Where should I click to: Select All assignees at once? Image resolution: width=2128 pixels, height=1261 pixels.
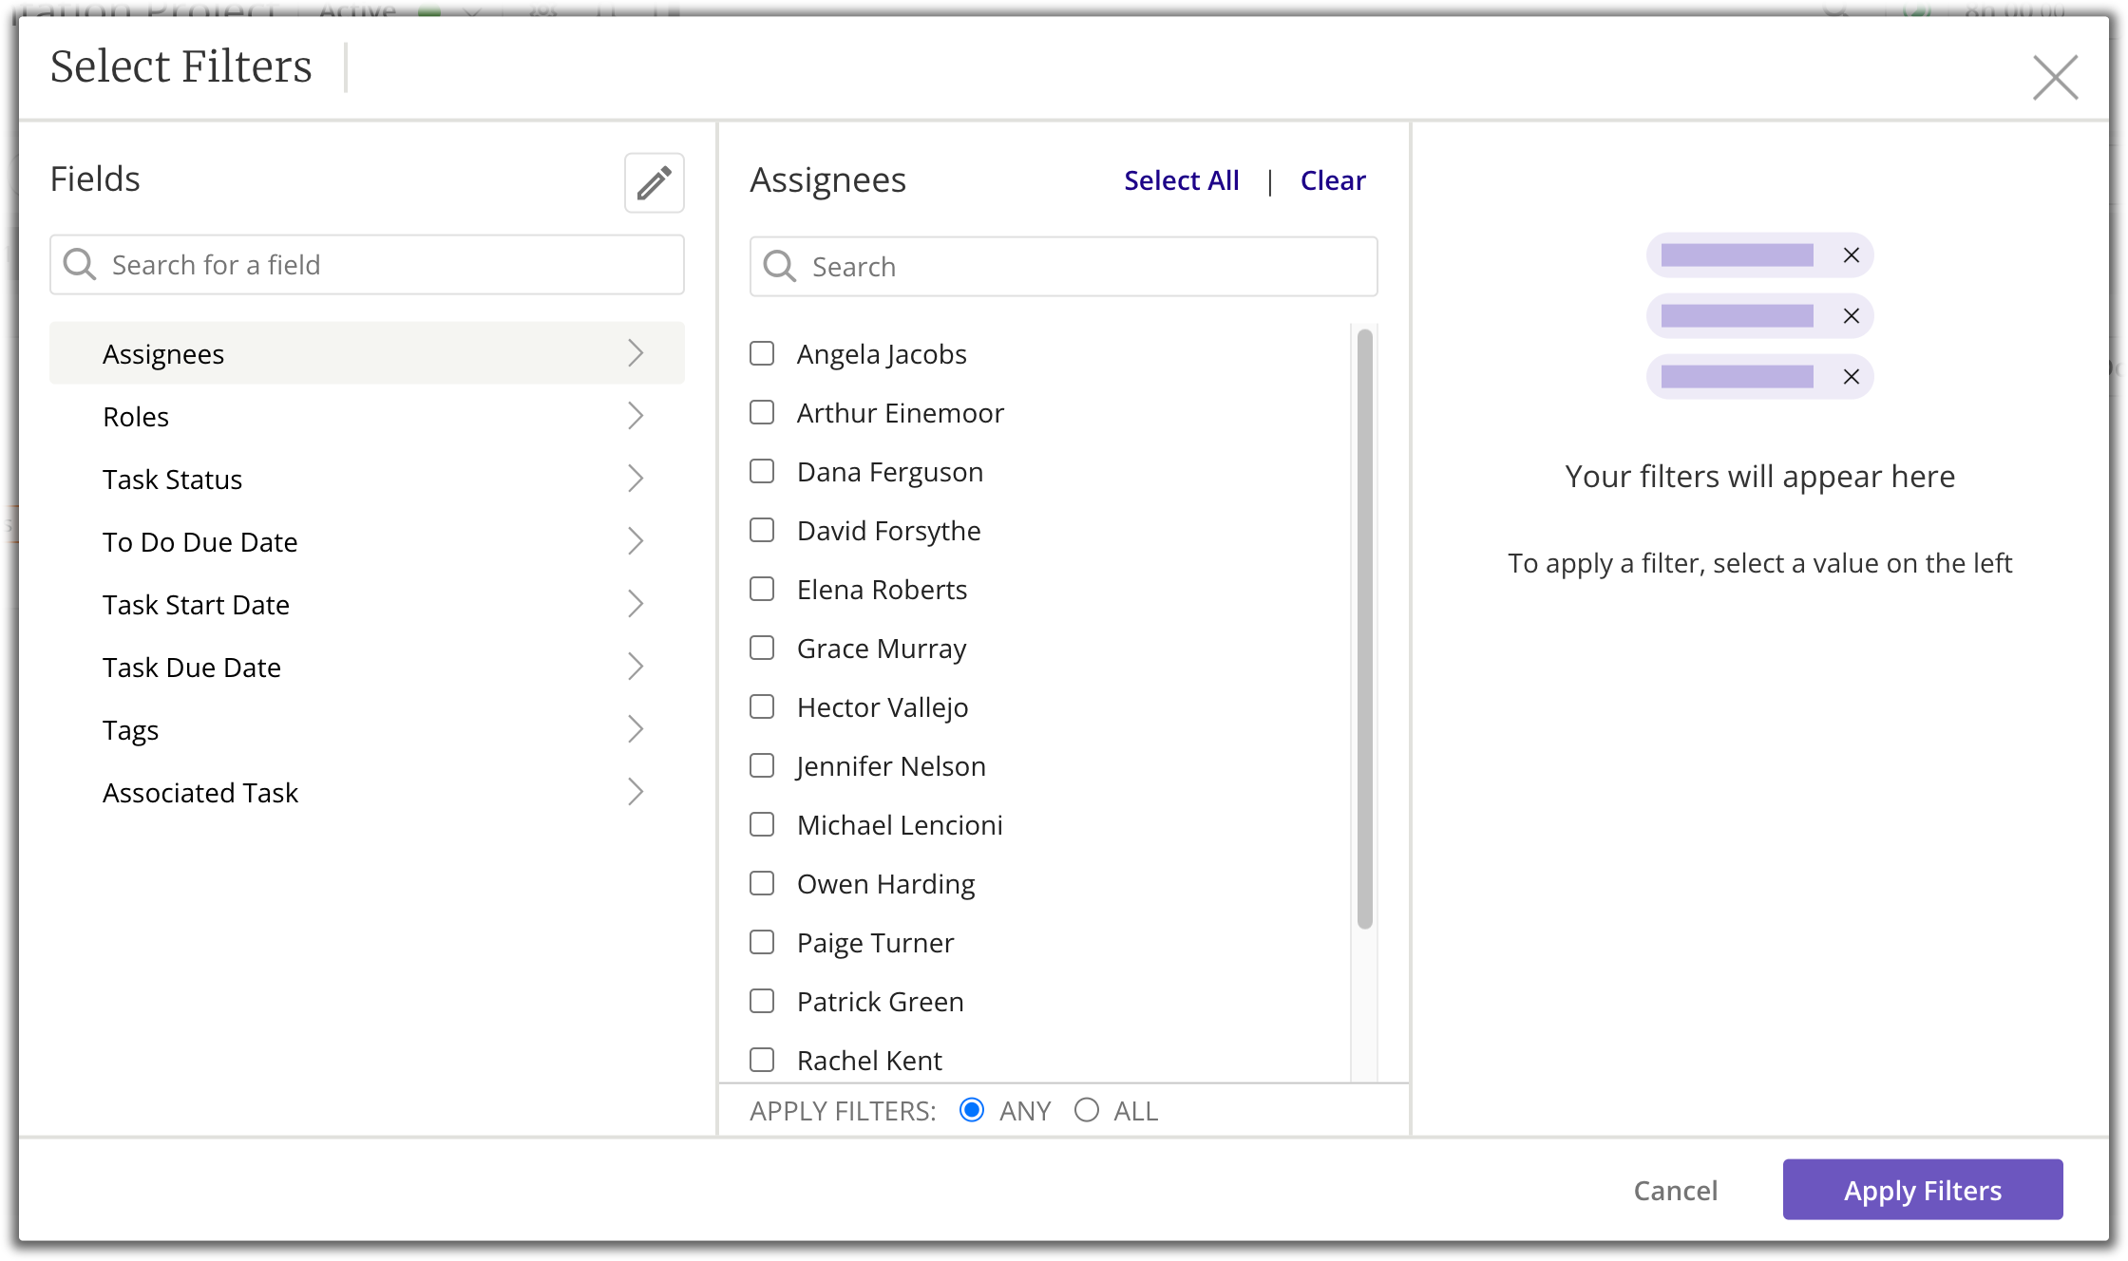pyautogui.click(x=1182, y=179)
